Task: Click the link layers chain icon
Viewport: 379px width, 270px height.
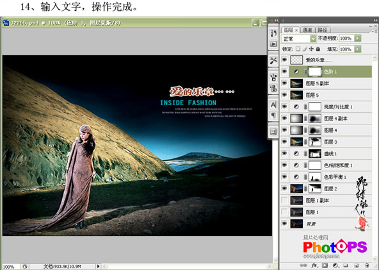Action: click(x=303, y=266)
